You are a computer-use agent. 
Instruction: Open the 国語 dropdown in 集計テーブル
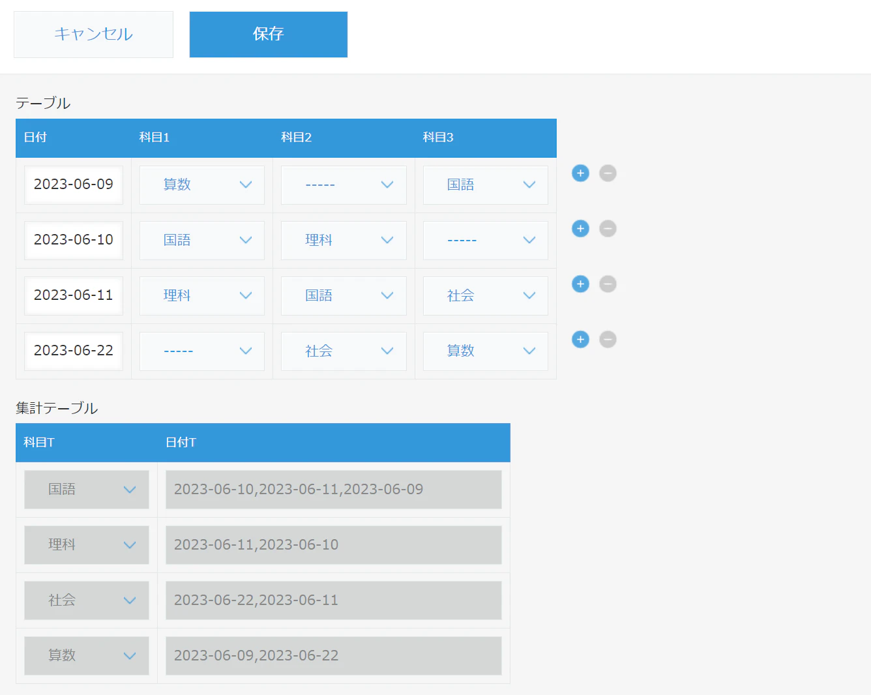[x=87, y=490]
